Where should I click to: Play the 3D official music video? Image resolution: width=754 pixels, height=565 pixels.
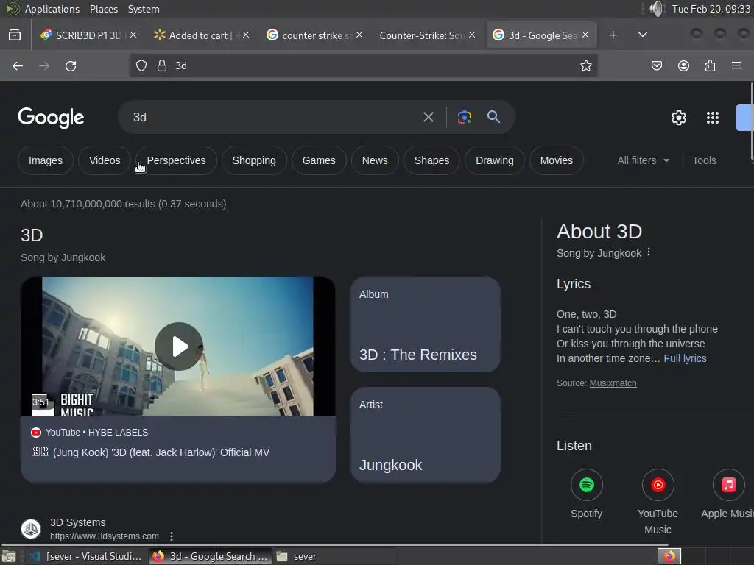178,347
